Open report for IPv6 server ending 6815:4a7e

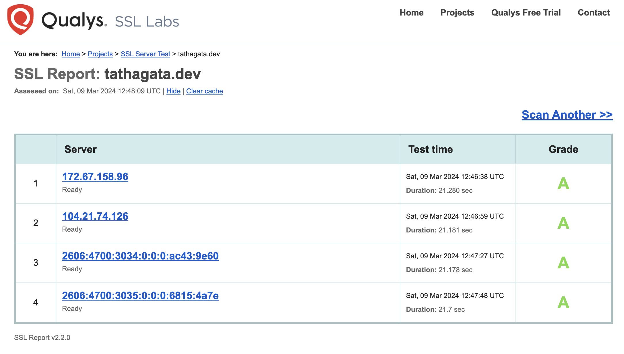coord(140,295)
